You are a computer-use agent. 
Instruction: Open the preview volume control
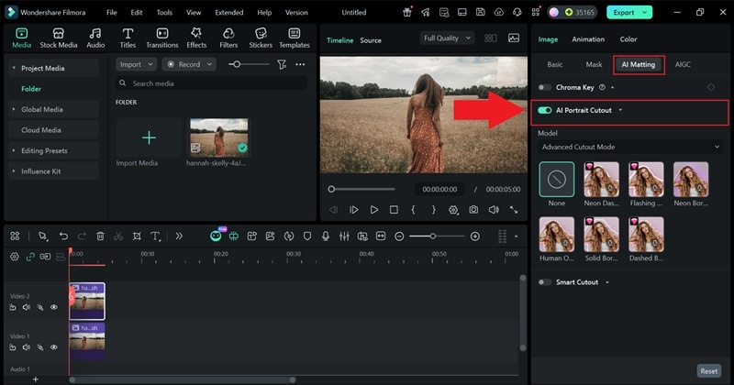pos(494,210)
